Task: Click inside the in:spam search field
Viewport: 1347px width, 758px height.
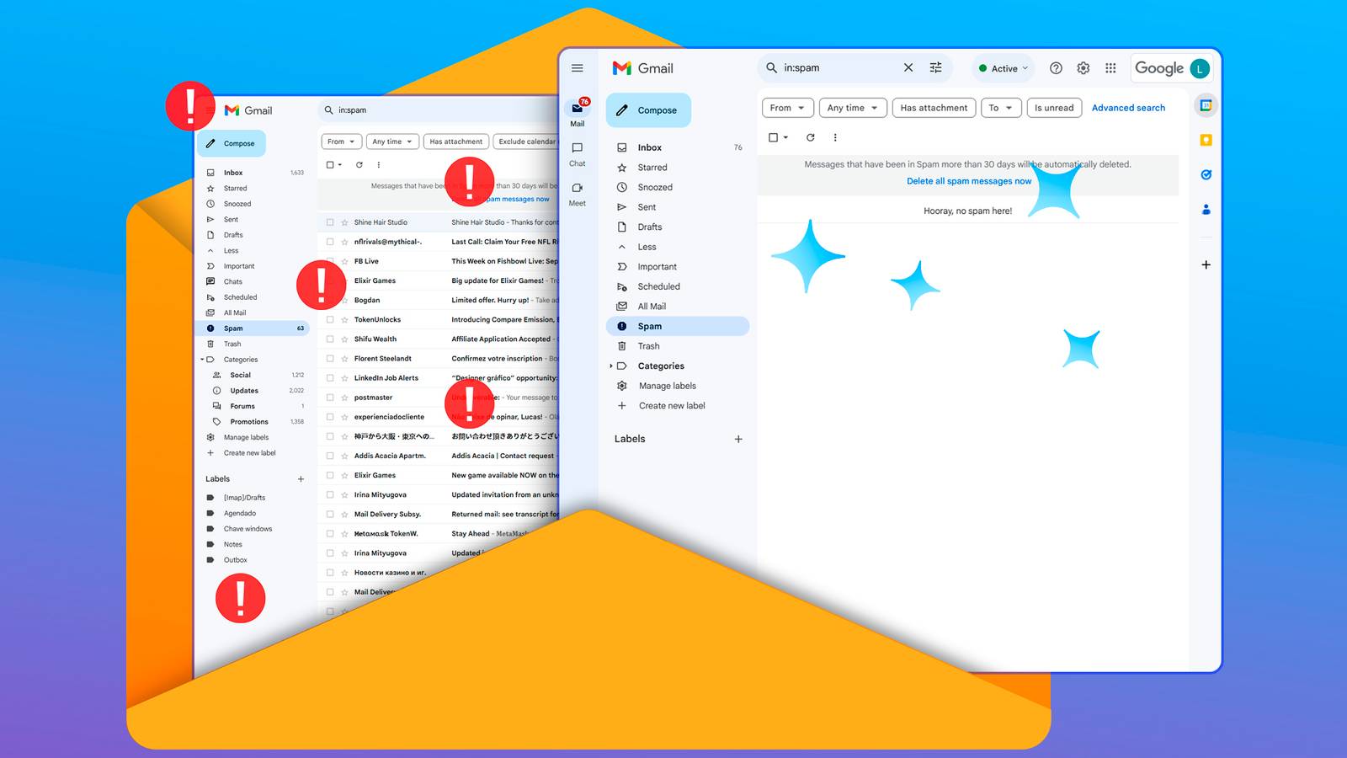Action: coord(833,67)
